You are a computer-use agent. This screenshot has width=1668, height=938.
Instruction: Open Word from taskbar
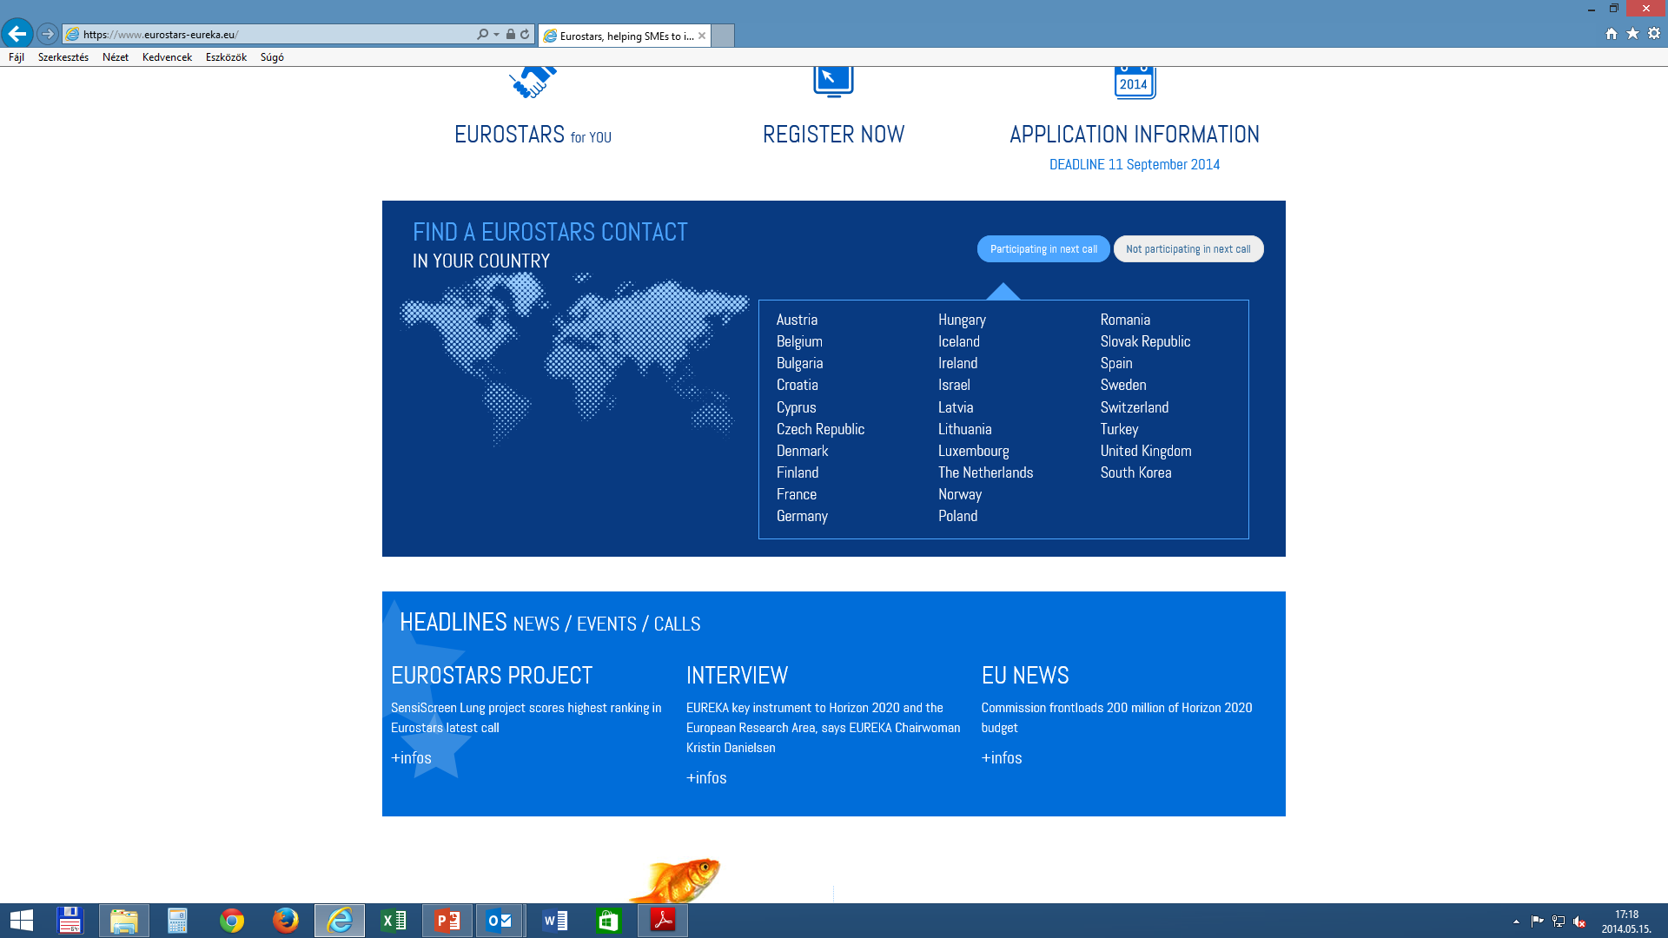coord(554,921)
